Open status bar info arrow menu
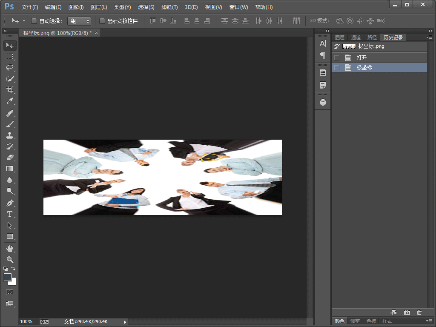The image size is (436, 327). [125, 322]
